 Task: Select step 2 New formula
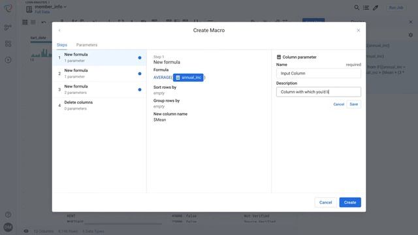99,74
